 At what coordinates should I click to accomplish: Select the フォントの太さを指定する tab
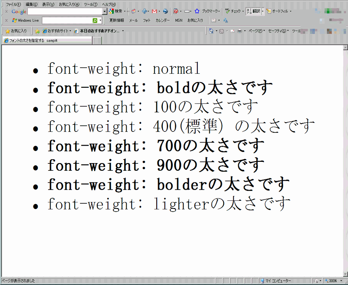(x=48, y=41)
